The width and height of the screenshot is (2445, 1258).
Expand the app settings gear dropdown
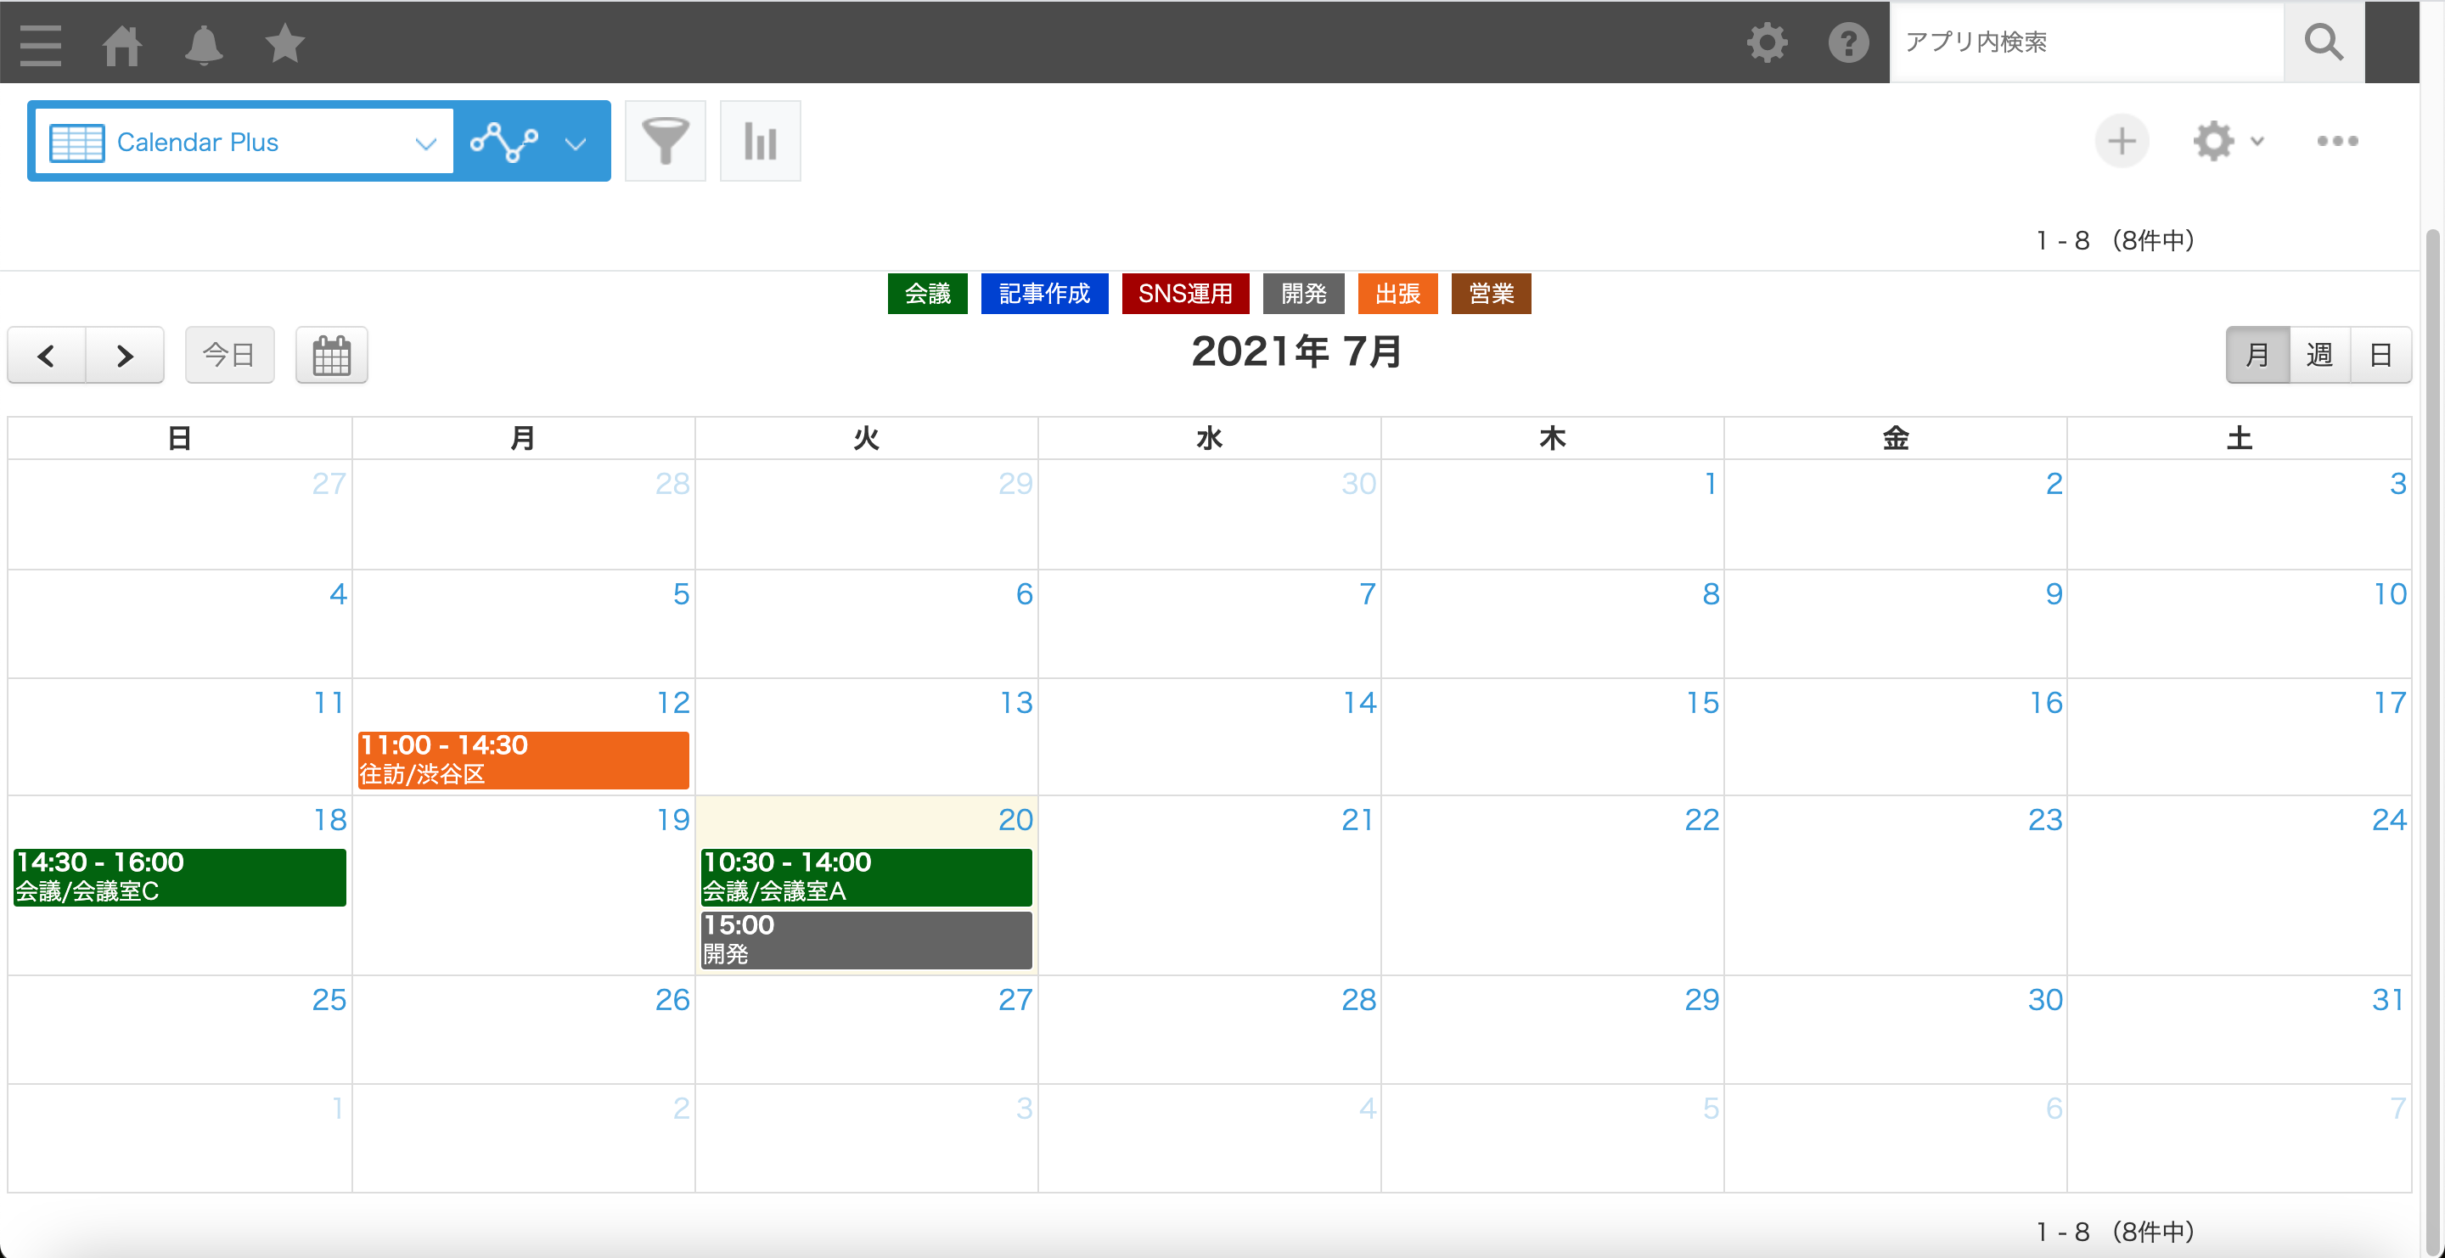tap(2227, 142)
